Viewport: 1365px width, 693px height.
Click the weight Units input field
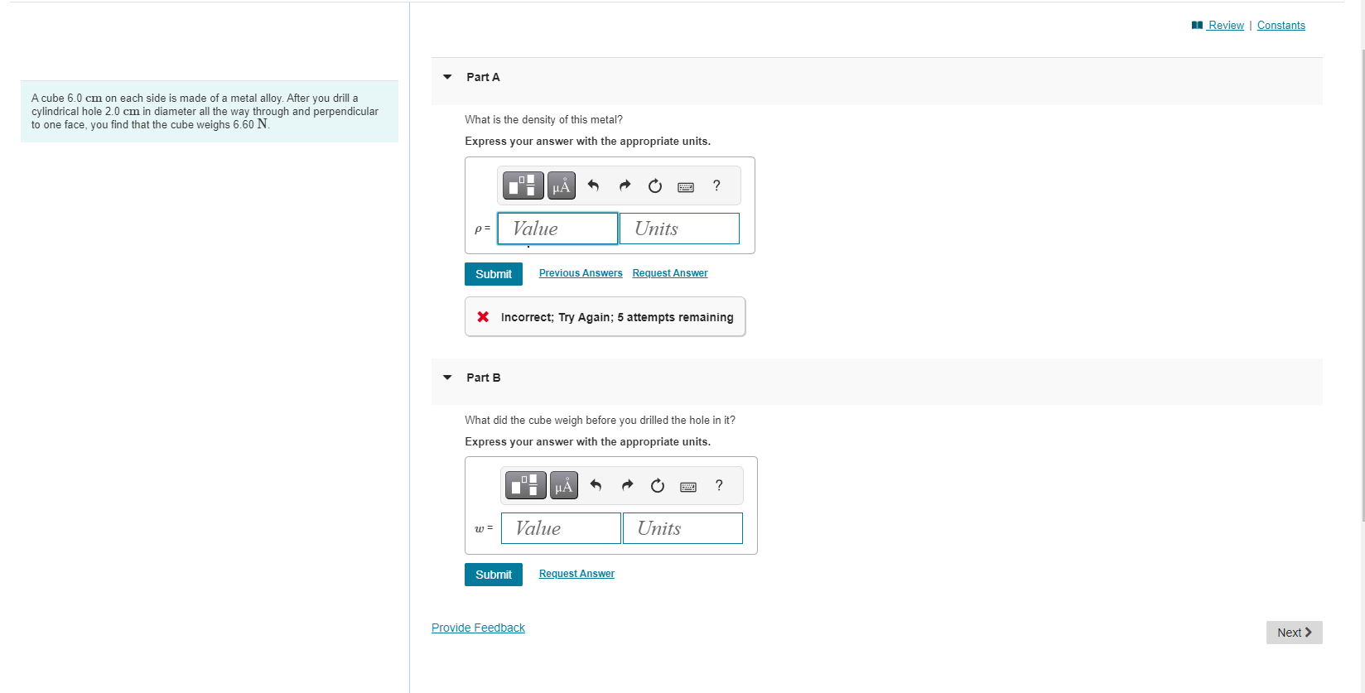[682, 528]
